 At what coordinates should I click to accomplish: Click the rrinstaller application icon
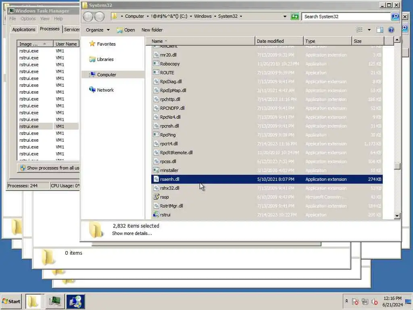pos(156,170)
